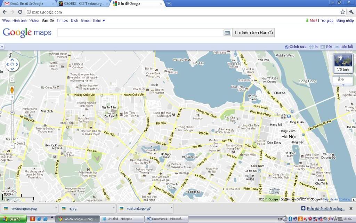The image size is (356, 223).
Task: Expand the left side panel with double arrow
Action: click(2, 47)
